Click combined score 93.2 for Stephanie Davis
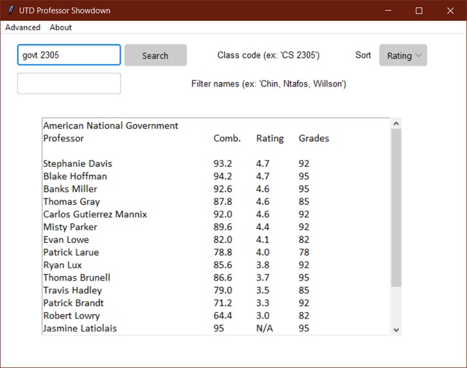 pyautogui.click(x=223, y=164)
